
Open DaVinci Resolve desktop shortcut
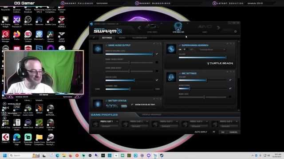(x=51, y=36)
